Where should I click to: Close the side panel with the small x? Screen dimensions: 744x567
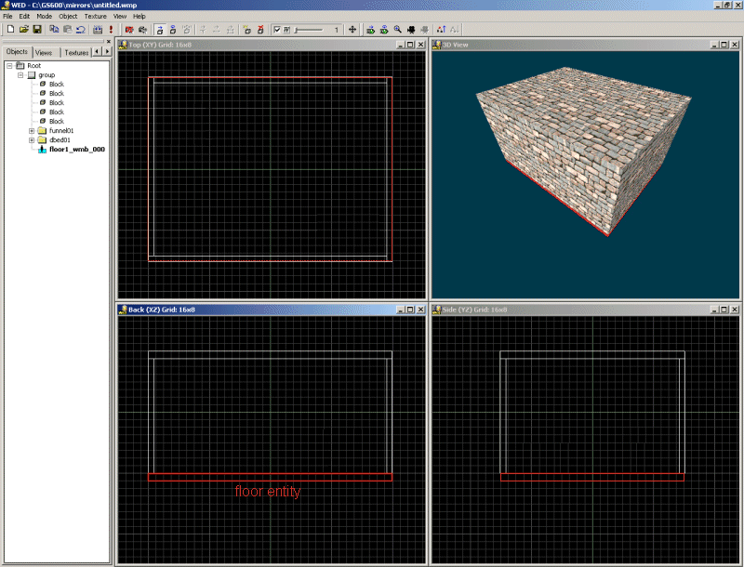click(x=108, y=42)
